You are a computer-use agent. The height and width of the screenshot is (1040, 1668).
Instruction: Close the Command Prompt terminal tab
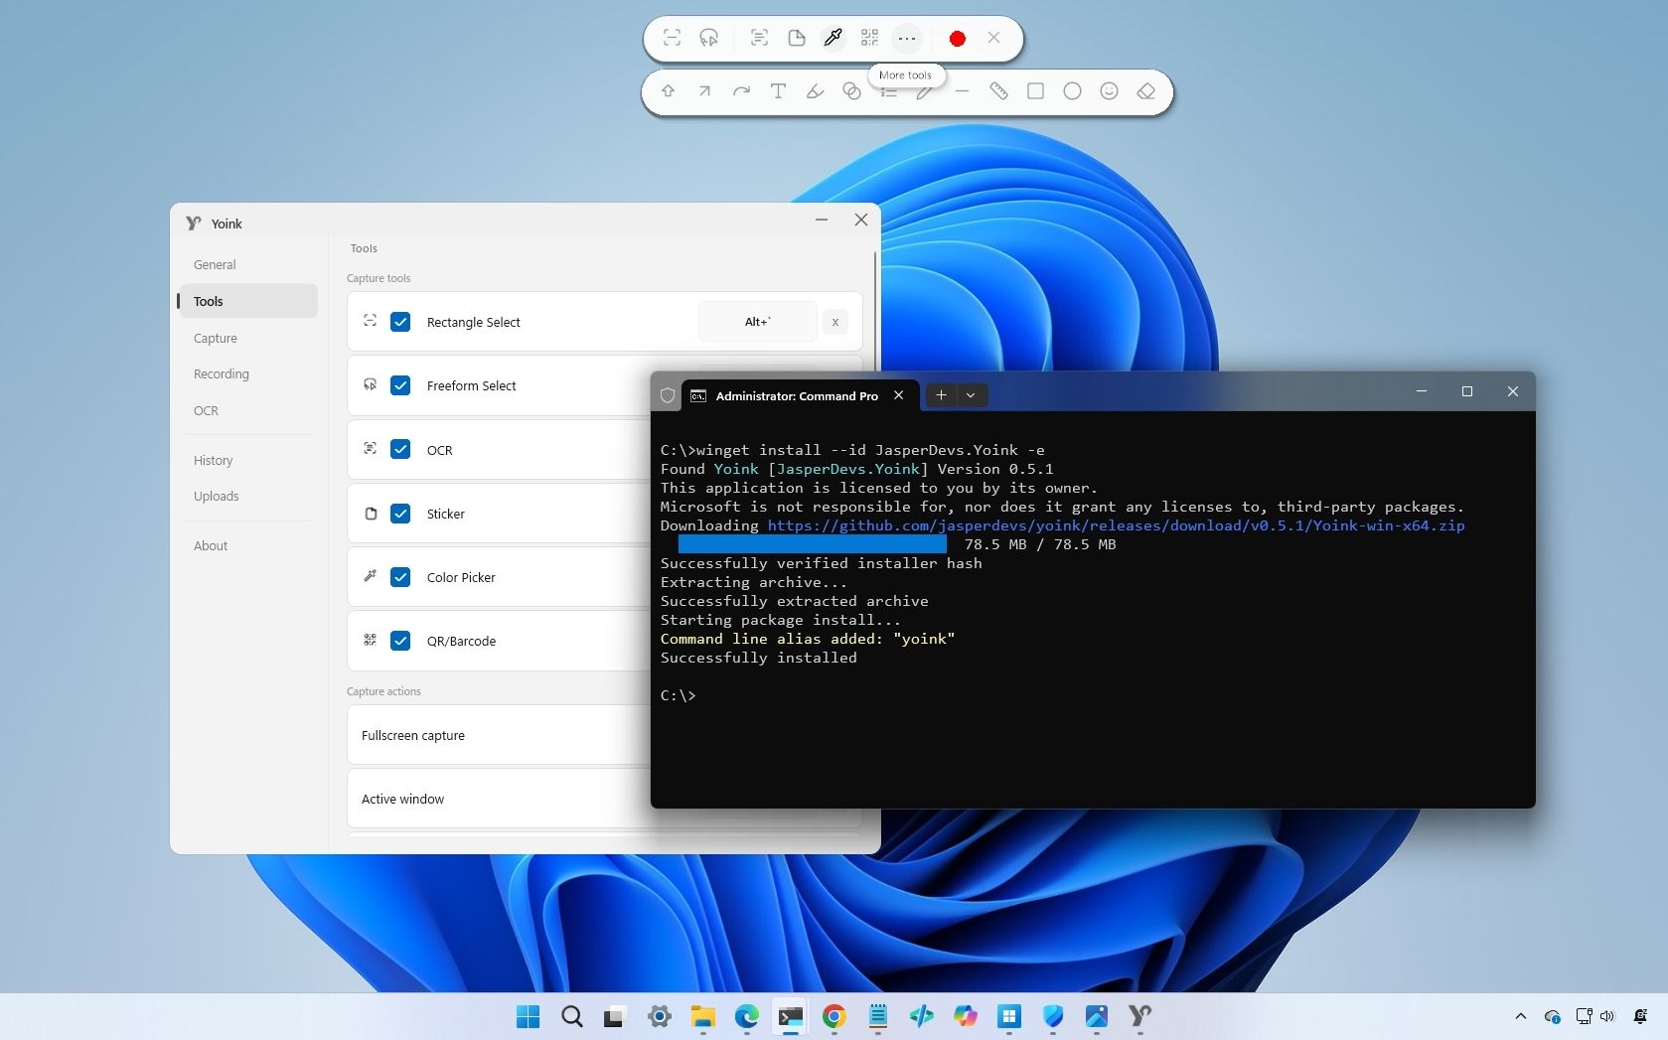point(898,395)
